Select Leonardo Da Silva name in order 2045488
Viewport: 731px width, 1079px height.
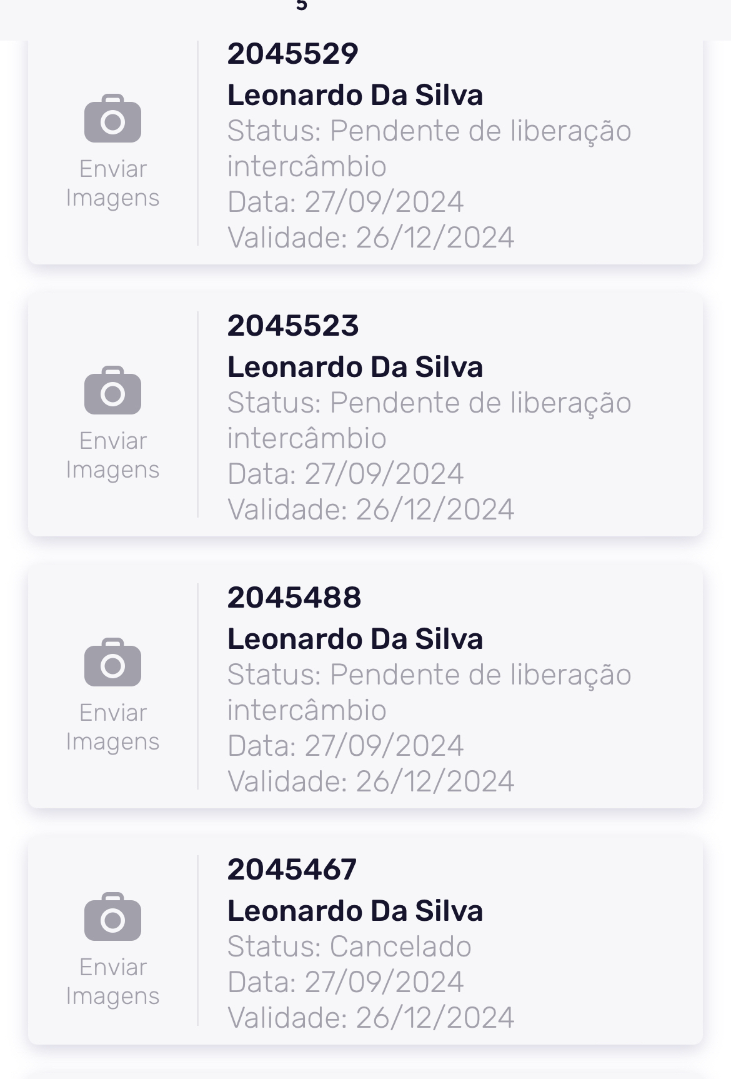355,640
